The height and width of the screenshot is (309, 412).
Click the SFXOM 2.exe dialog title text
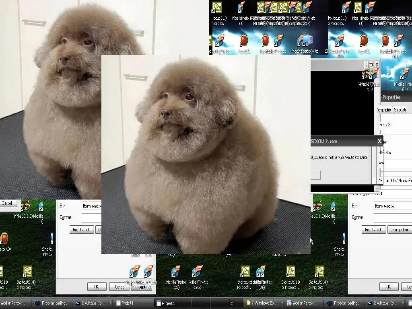tap(324, 141)
